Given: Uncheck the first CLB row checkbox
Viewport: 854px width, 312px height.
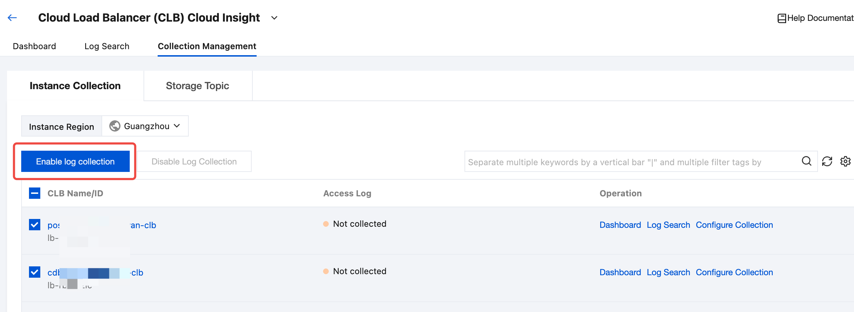Looking at the screenshot, I should pyautogui.click(x=35, y=225).
